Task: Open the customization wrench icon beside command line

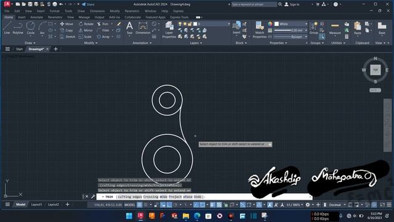Action: [93, 197]
